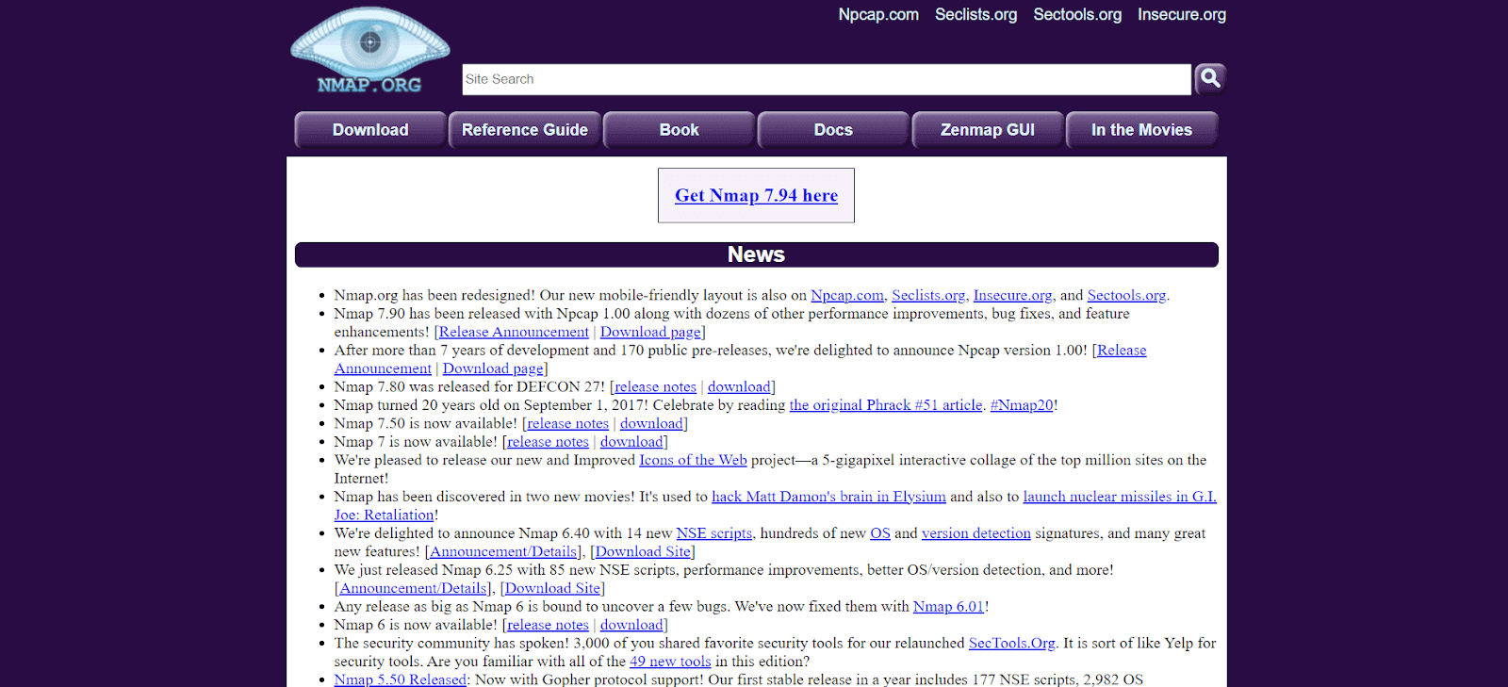Open Npcap 1.00 Download page link
The image size is (1508, 687).
pyautogui.click(x=493, y=368)
